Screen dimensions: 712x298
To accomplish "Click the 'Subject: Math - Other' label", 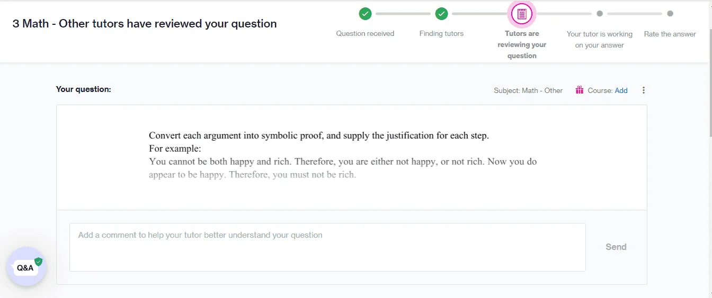I will click(528, 90).
